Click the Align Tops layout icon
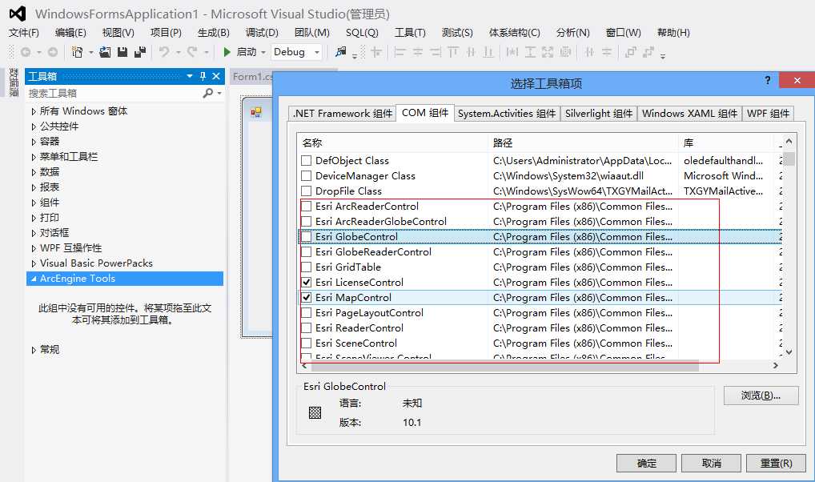Screen dimensions: 815x482 click(453, 52)
